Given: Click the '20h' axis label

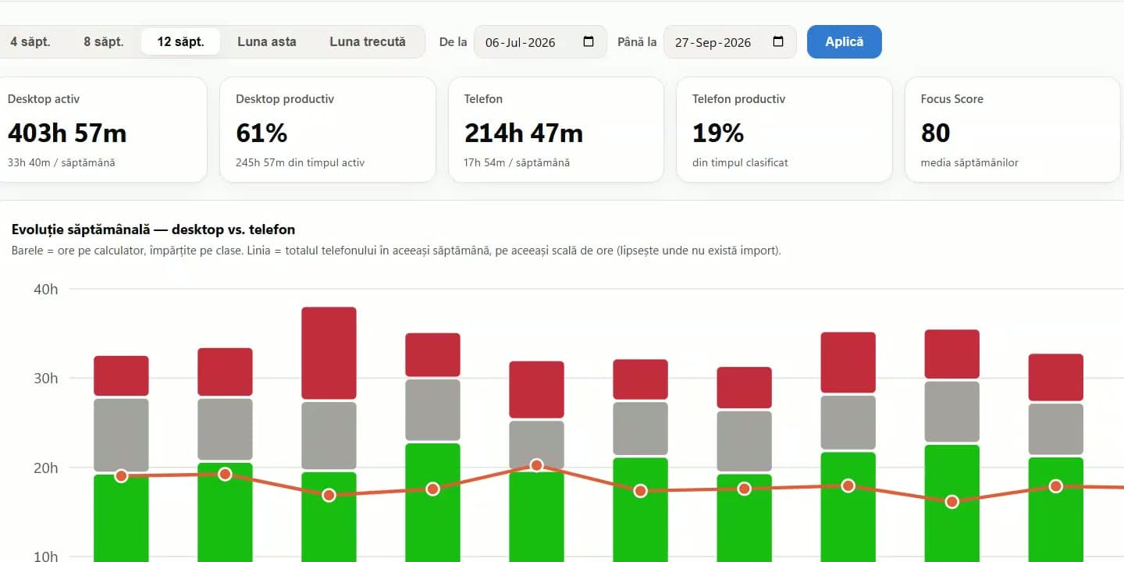Looking at the screenshot, I should coord(46,468).
